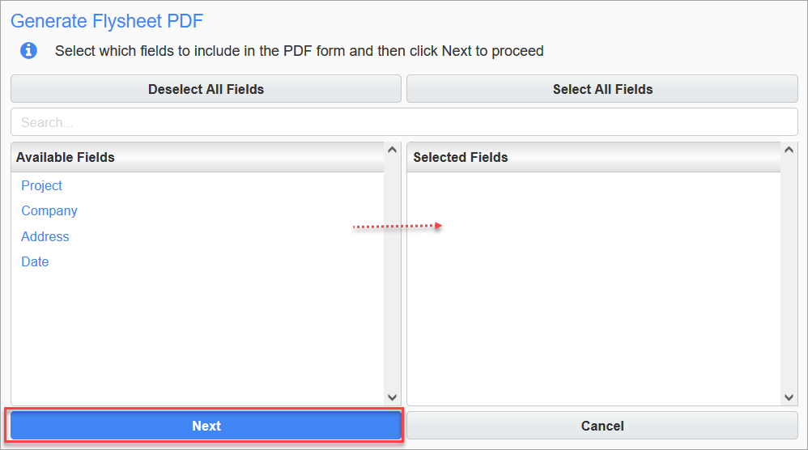808x450 pixels.
Task: Click the Available Fields scrollbar track
Action: (x=393, y=274)
